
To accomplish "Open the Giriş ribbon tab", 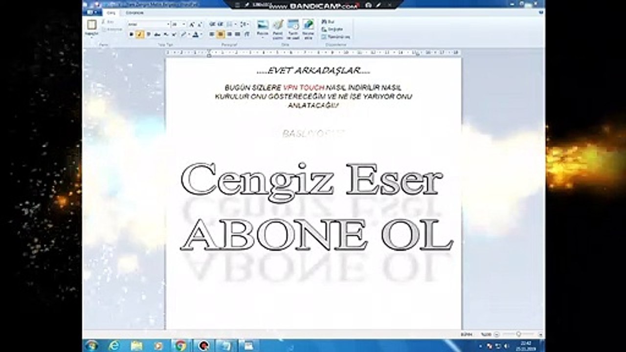I will [111, 13].
